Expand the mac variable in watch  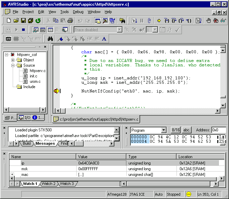coord(12,175)
